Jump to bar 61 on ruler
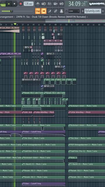Viewport: 105px width, 187px height. 88,25
